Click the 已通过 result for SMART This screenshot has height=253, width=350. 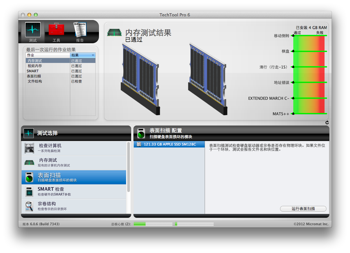pos(77,71)
